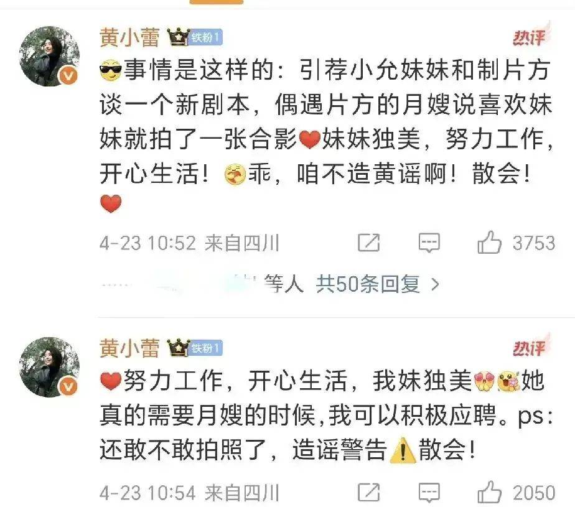
Task: Open the 铁粉1 badge on second comment
Action: click(x=206, y=348)
